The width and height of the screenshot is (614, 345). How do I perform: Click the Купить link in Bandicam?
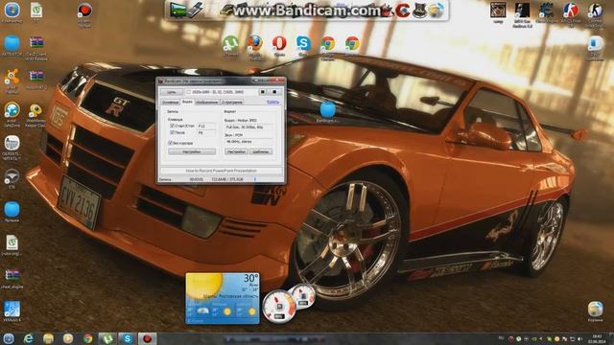coord(272,102)
